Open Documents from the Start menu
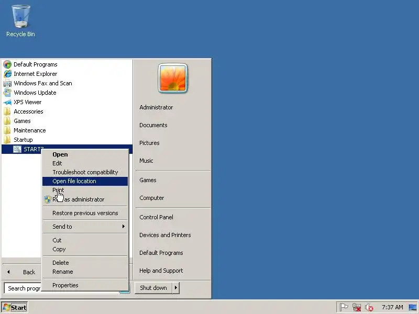Screen dimensions: 419x314 [153, 125]
